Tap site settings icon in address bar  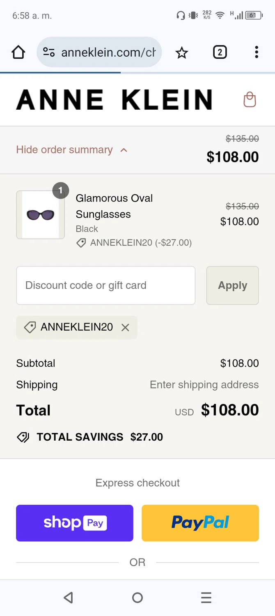click(49, 53)
